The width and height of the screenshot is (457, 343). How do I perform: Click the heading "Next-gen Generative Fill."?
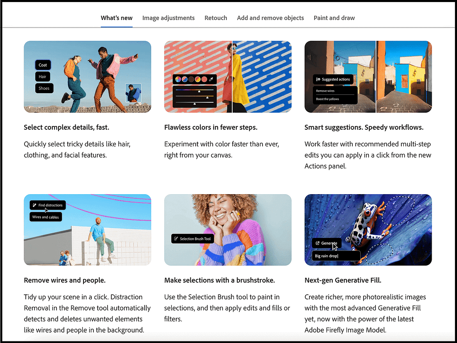coord(343,280)
